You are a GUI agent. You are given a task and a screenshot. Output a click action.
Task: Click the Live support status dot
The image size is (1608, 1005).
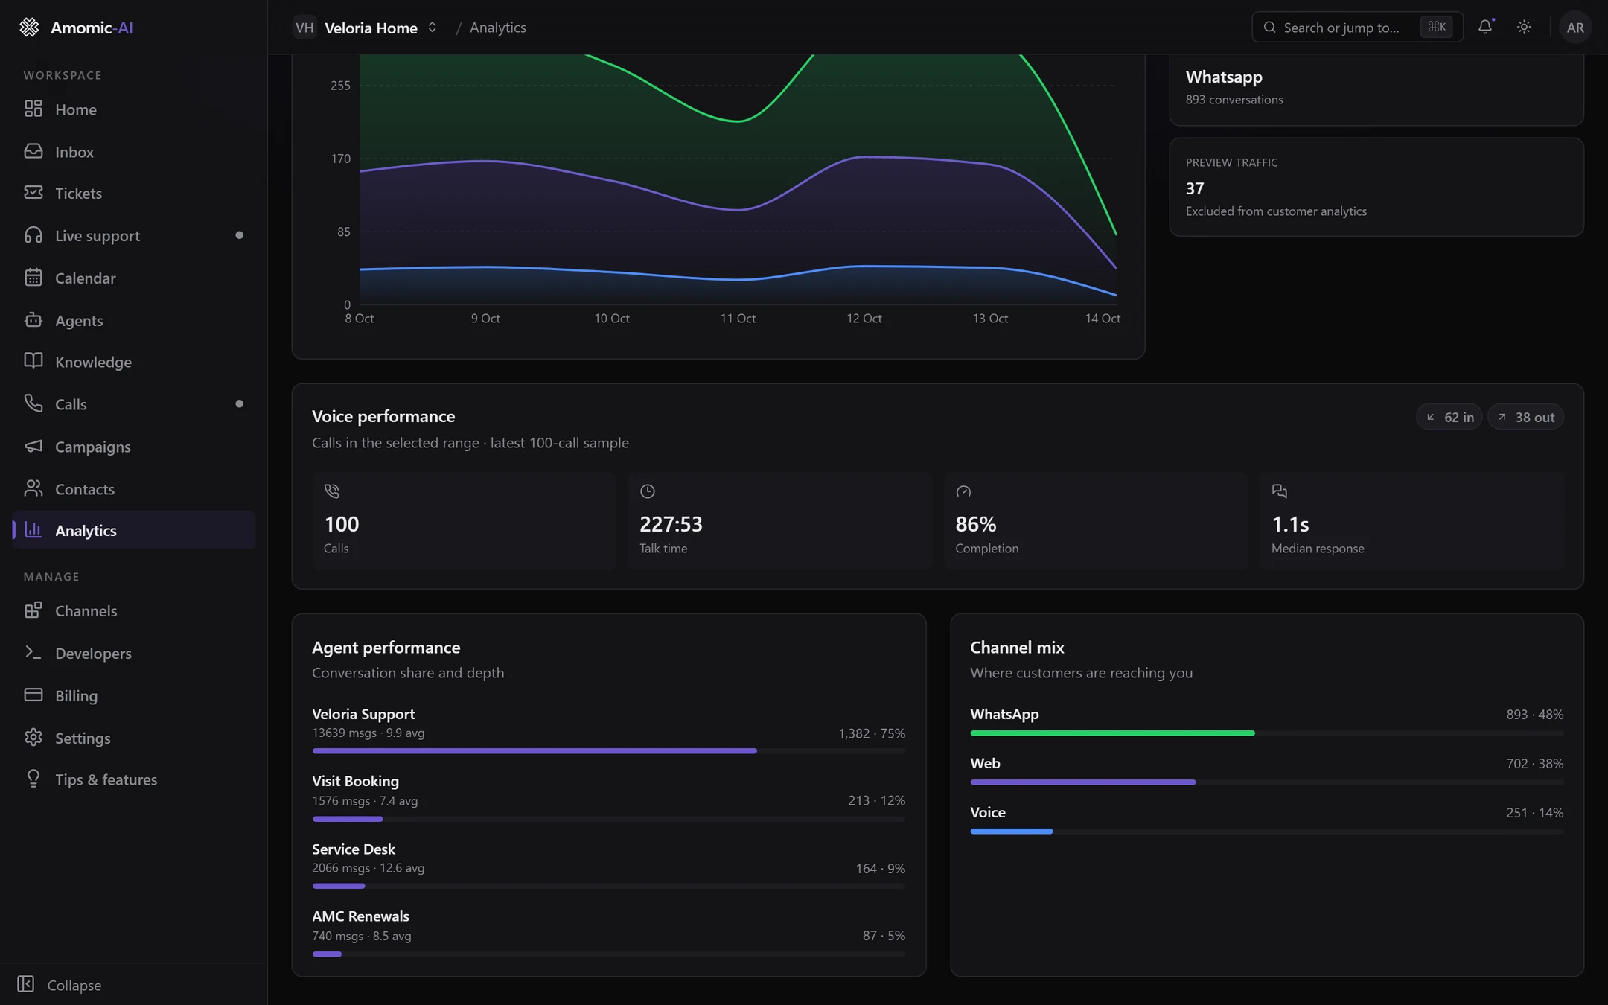click(239, 235)
